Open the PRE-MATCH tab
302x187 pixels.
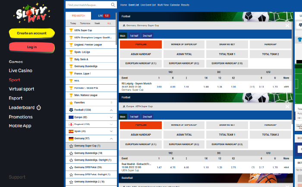pyautogui.click(x=79, y=16)
